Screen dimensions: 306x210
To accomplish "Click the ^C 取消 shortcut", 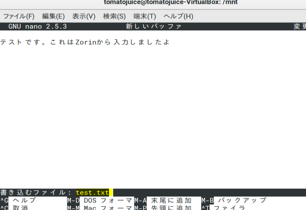I will 15,208.
